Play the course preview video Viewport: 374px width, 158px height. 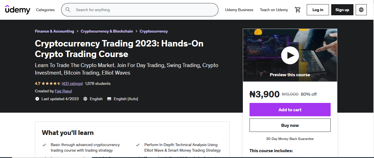point(290,55)
